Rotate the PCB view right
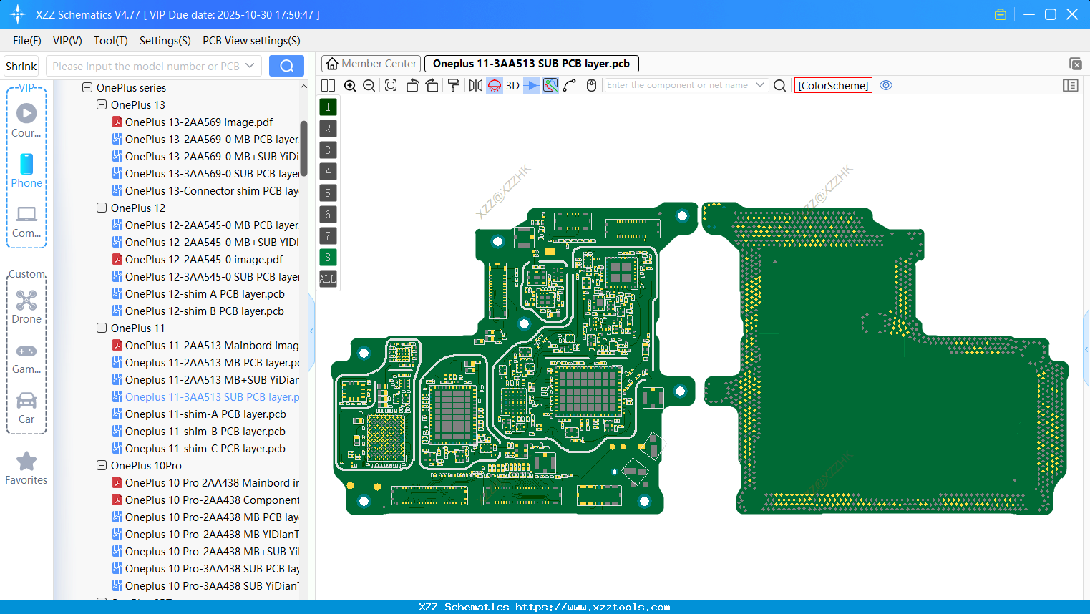The image size is (1090, 614). pyautogui.click(x=432, y=85)
